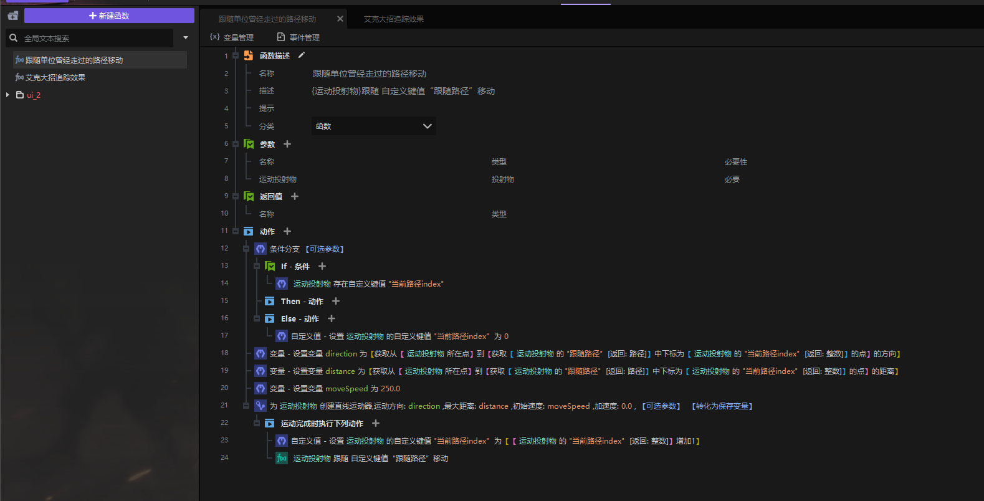Collapse the 参数 section on line 6

pyautogui.click(x=236, y=144)
